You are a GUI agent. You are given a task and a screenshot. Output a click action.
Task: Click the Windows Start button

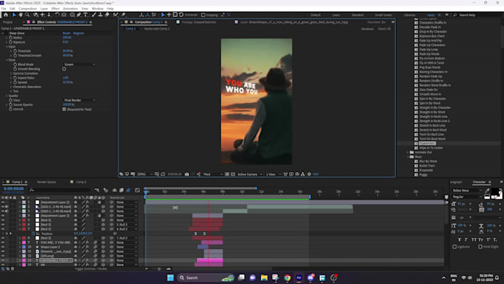(x=170, y=277)
